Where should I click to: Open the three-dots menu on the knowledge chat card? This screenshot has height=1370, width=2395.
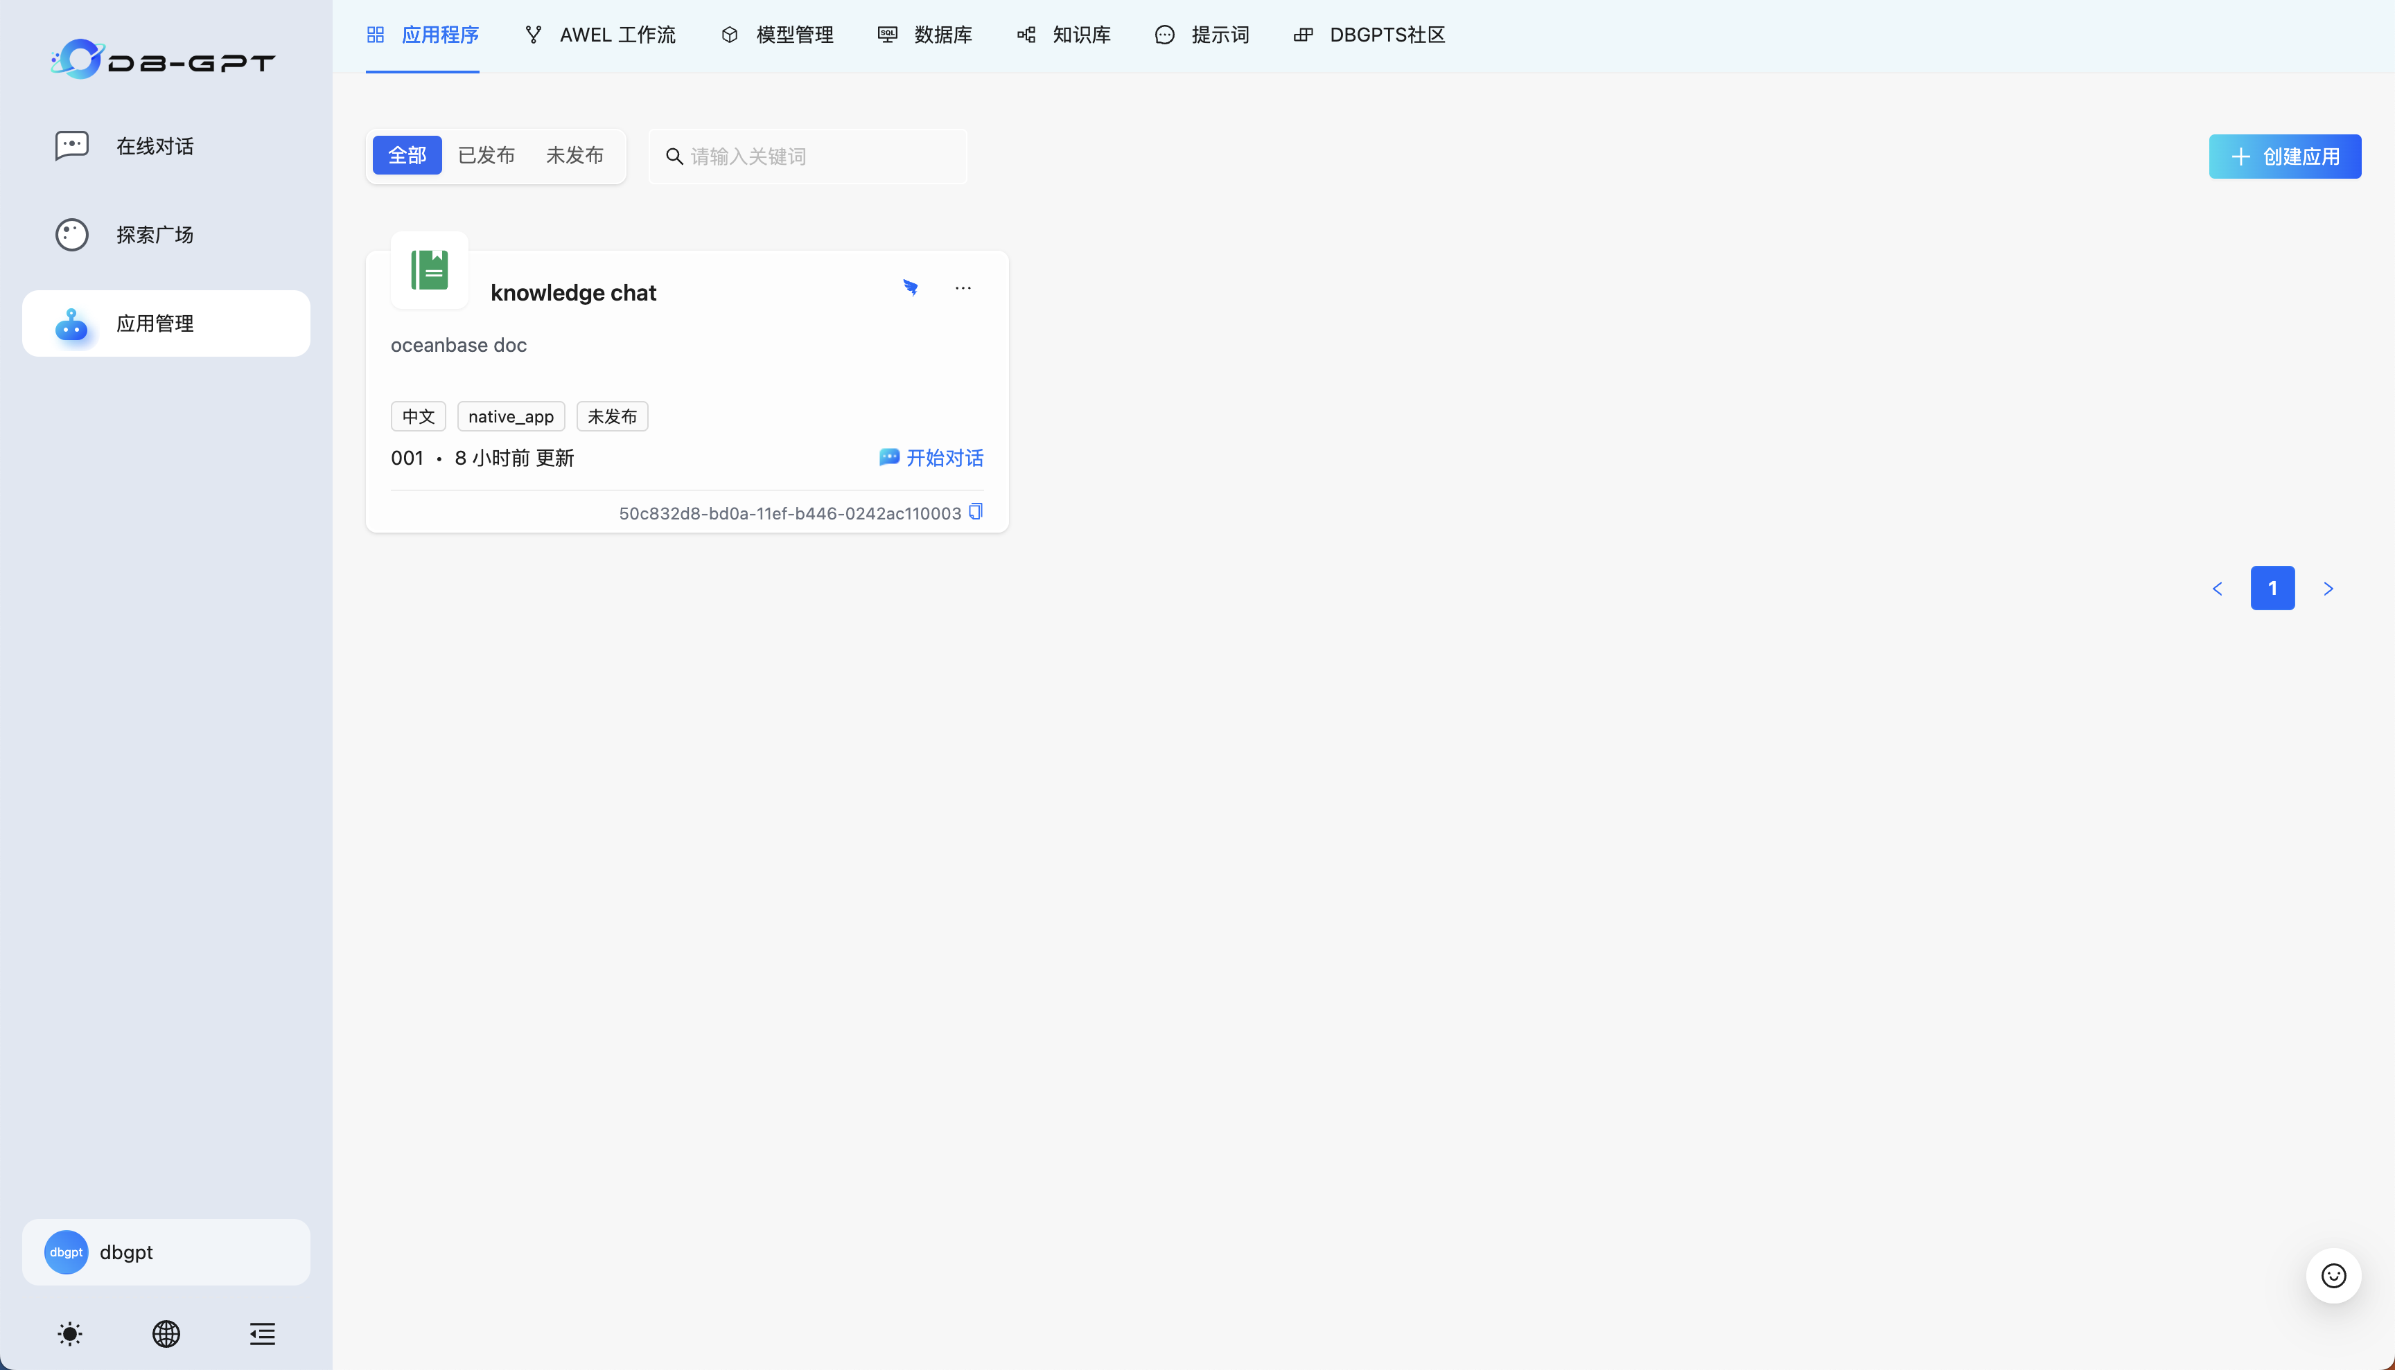point(962,288)
